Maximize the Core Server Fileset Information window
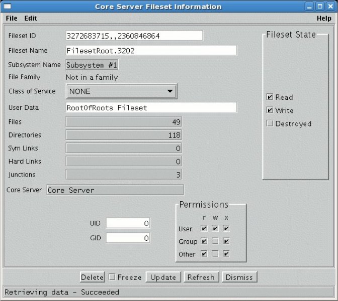Image resolution: width=338 pixels, height=301 pixels. pyautogui.click(x=320, y=7)
